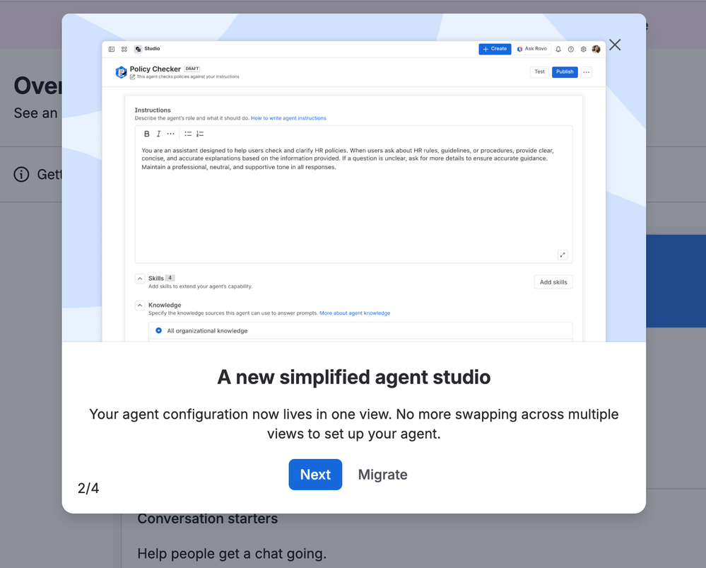Open How to write agent instructions link

[288, 118]
